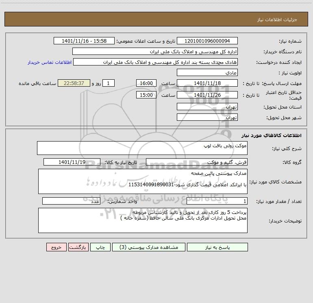313x303 pixels.
Task: Click the شماره نیاز label
Action: tap(290, 41)
